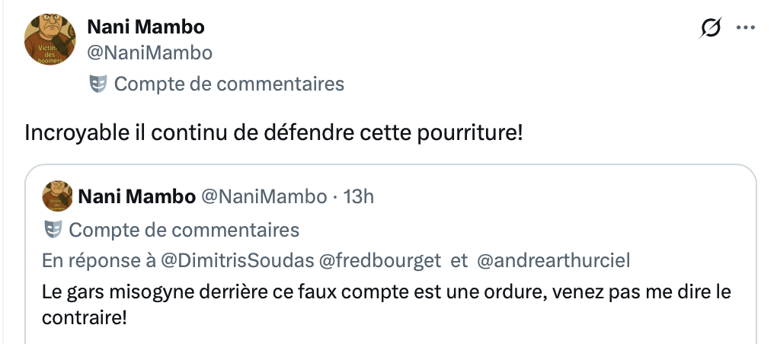Click the small avatar in quoted tweet
The image size is (777, 344).
tap(56, 197)
